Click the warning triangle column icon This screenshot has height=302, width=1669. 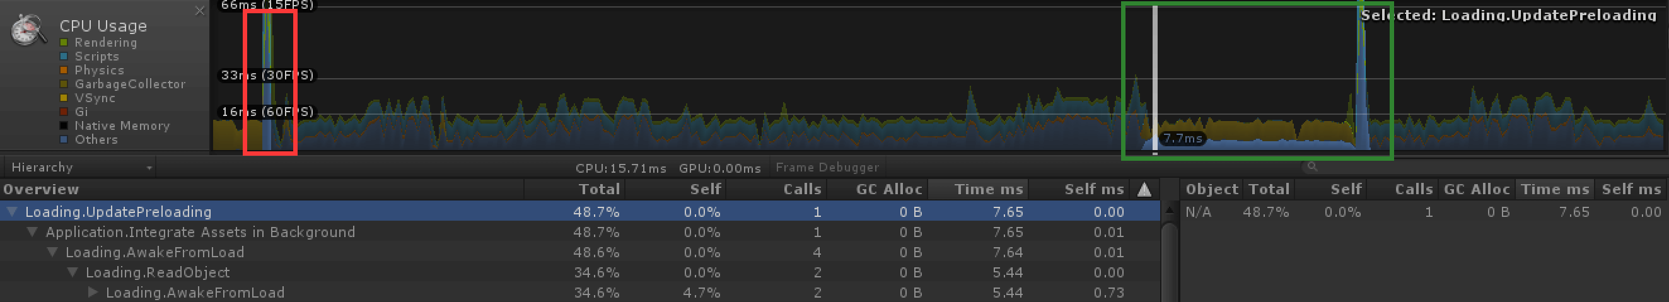coord(1144,189)
